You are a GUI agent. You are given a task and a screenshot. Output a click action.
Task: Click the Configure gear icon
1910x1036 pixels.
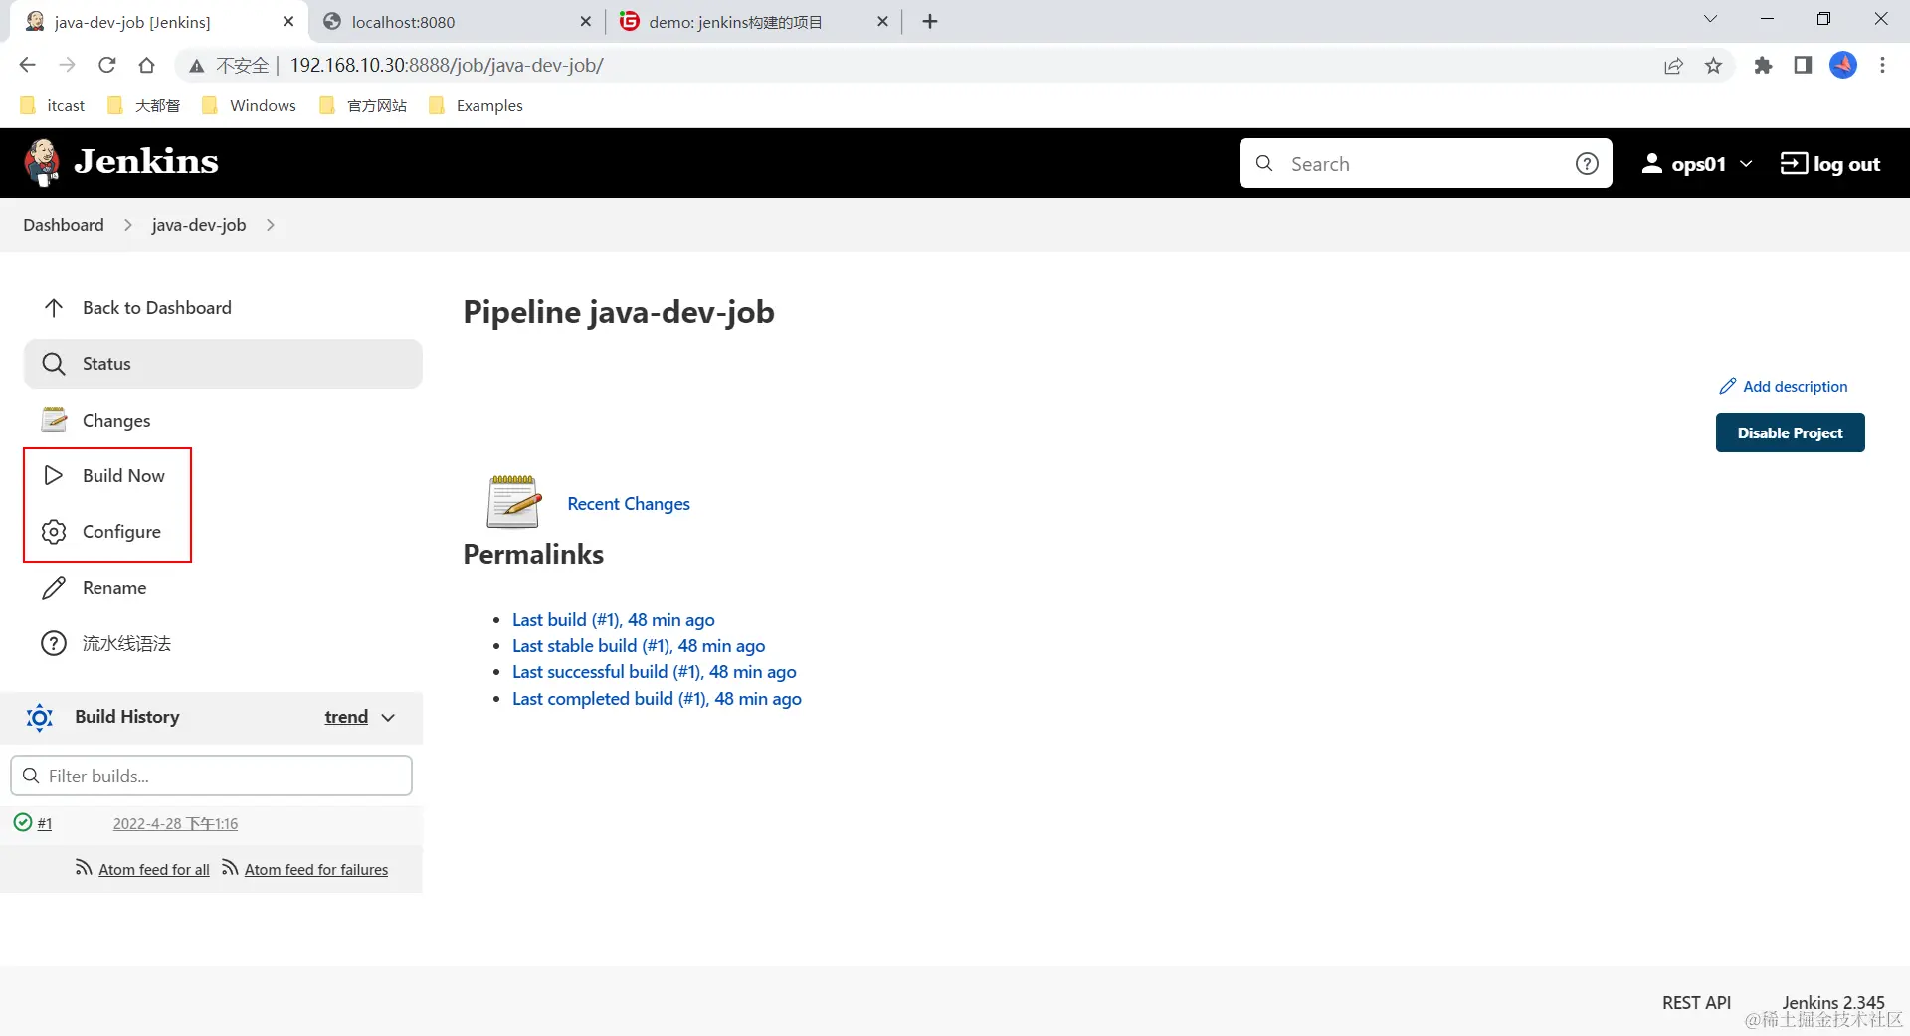point(54,532)
